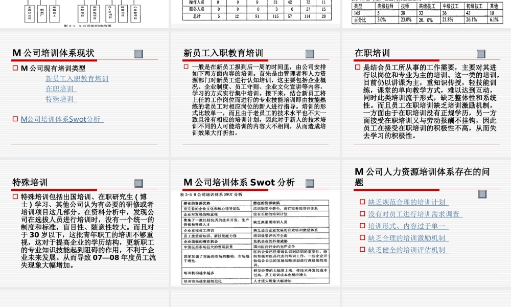This screenshot has width=511, height=307.
Task: Click action button on M公司培训体系现状 slide
Action: coord(139,54)
